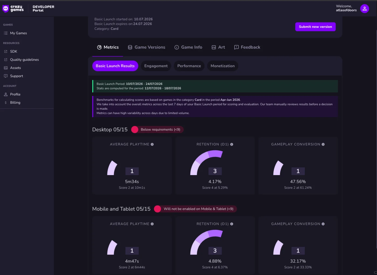The image size is (377, 275).
Task: Open the SDK resource link
Action: pyautogui.click(x=14, y=51)
